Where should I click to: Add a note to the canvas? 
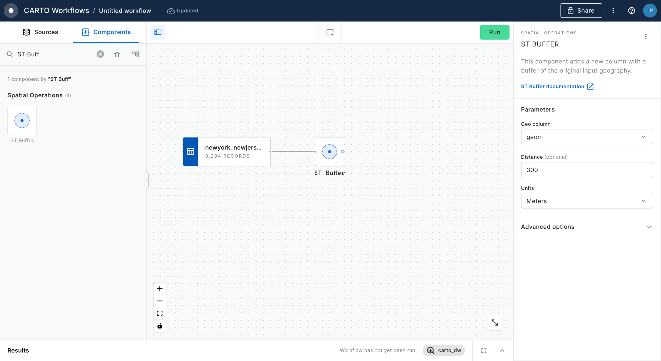[330, 32]
